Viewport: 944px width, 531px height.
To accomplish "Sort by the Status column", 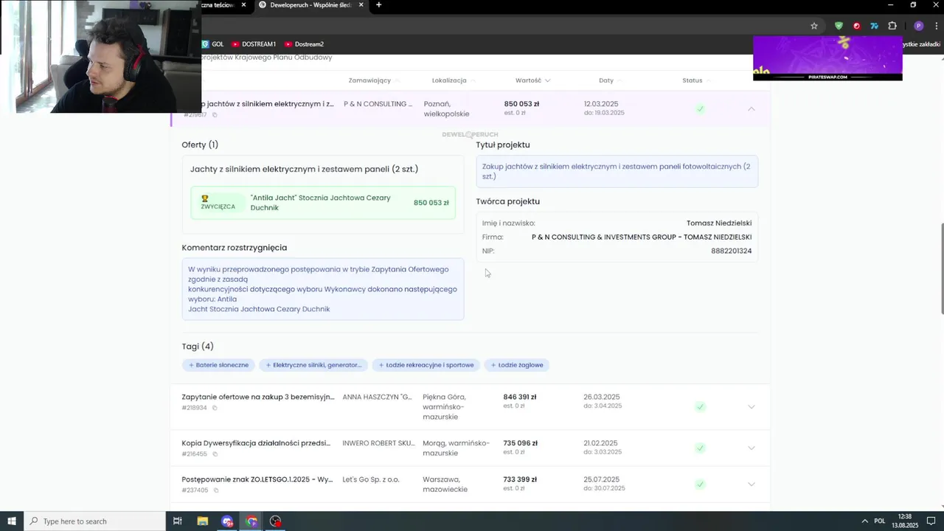I will pyautogui.click(x=696, y=80).
